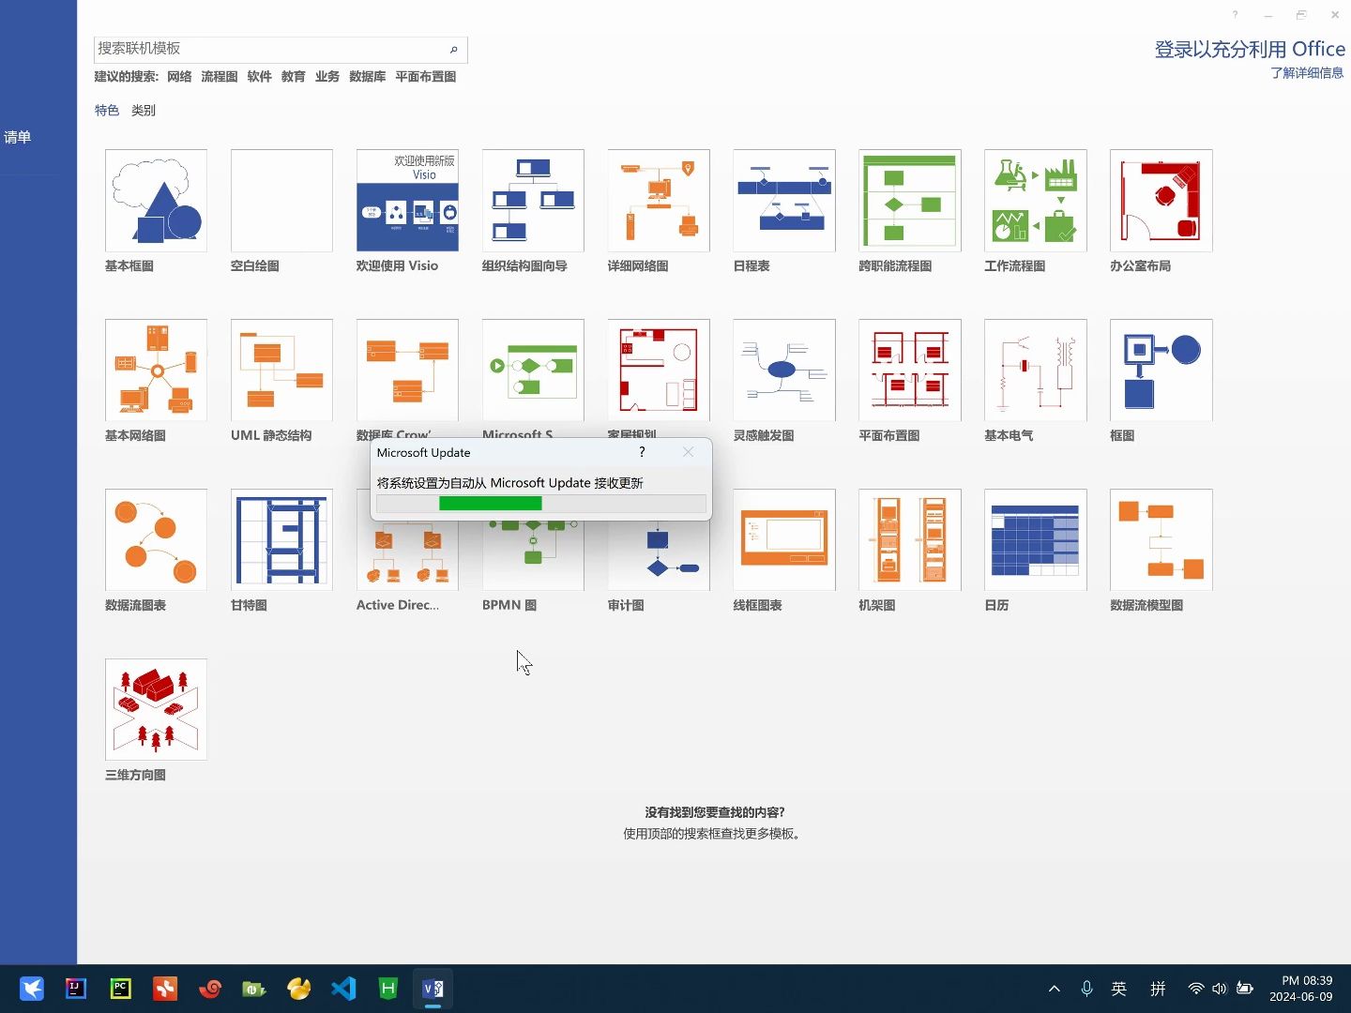
Task: Click the Visio taskbar icon
Action: click(x=433, y=989)
